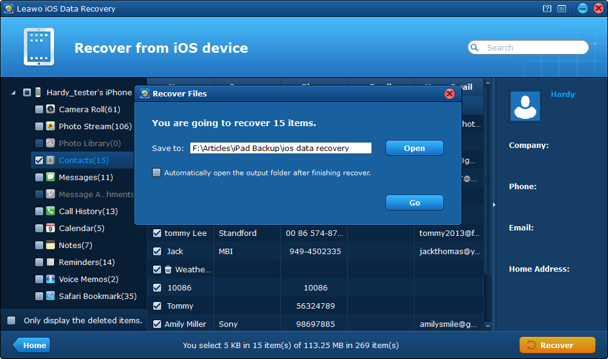
Task: Click Open to browse save folder
Action: (415, 148)
